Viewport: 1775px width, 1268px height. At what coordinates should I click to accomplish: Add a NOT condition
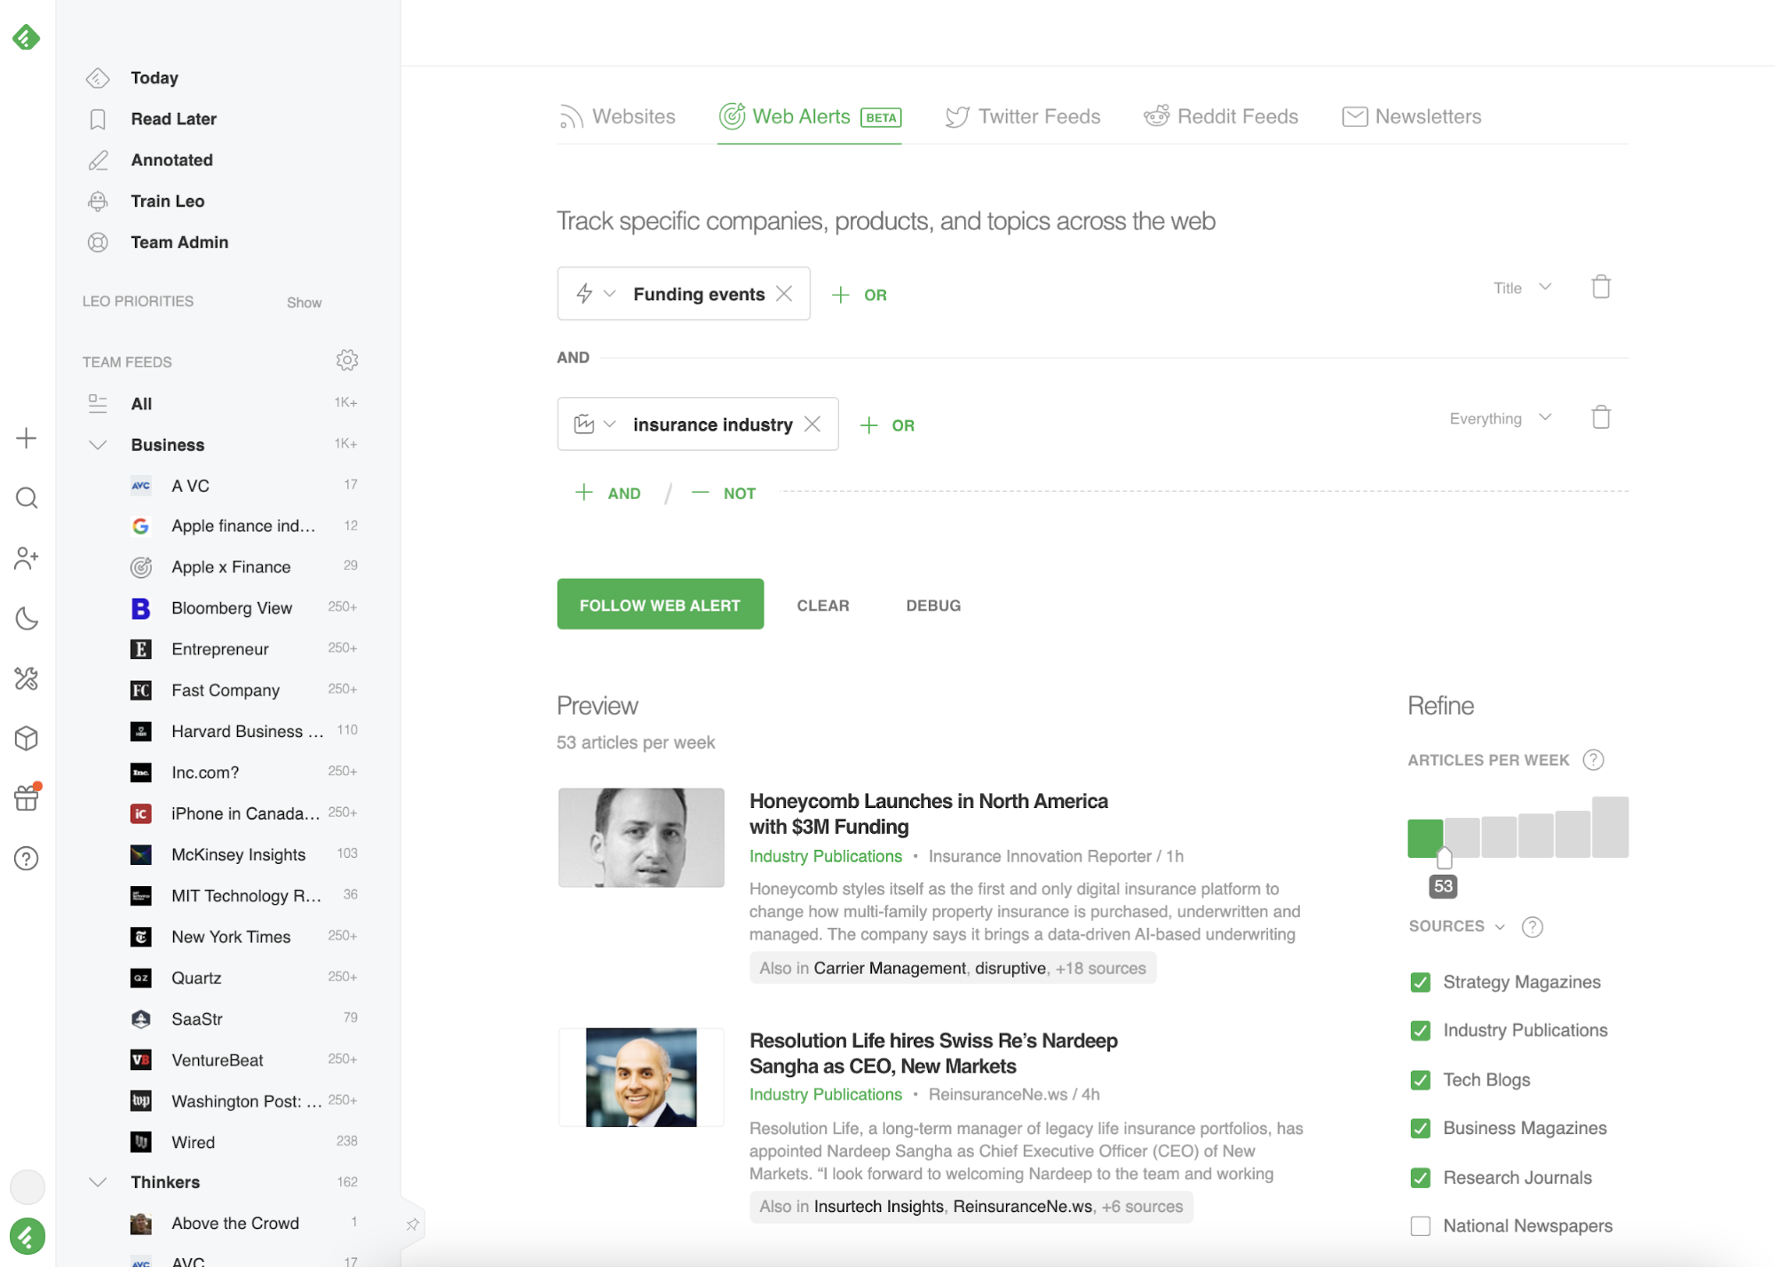(x=724, y=493)
